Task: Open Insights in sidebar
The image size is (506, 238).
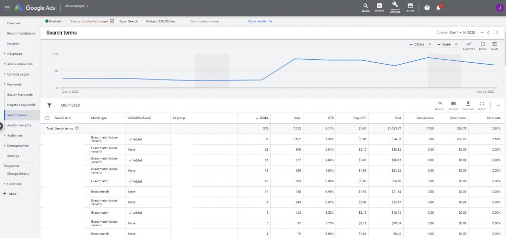Action: [13, 43]
